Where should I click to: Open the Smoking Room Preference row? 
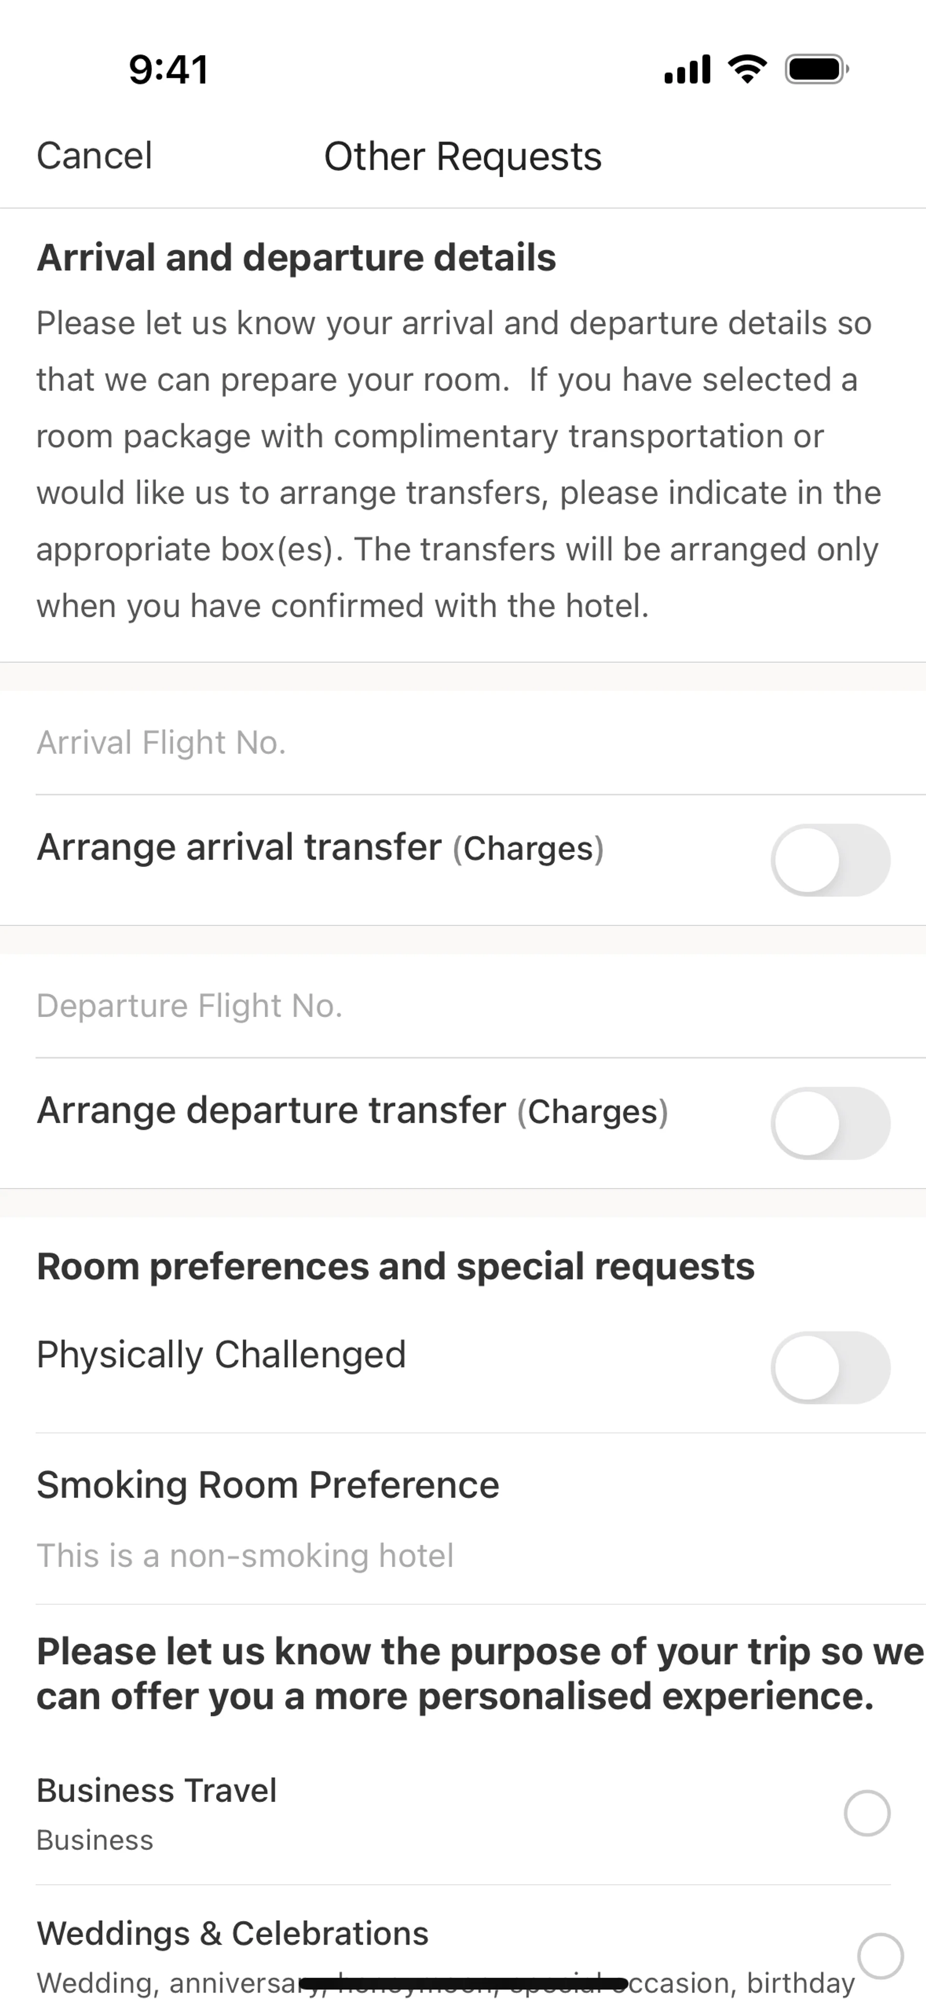tap(267, 1485)
